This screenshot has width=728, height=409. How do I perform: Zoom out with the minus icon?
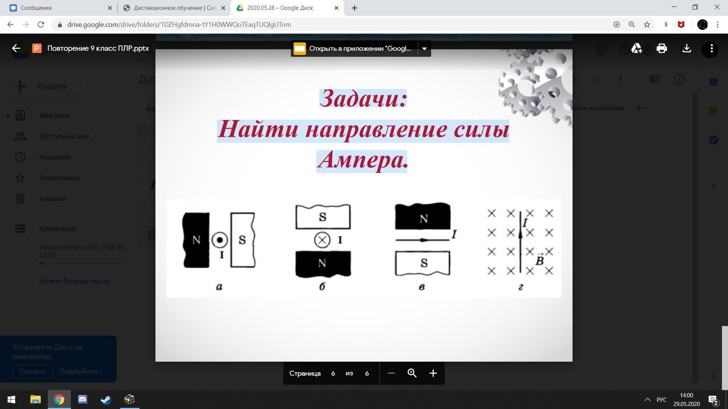coord(391,373)
